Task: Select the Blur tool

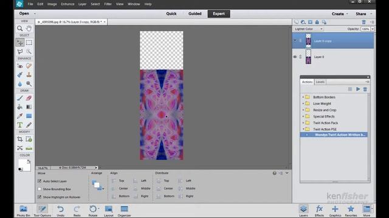Action: coord(20,84)
